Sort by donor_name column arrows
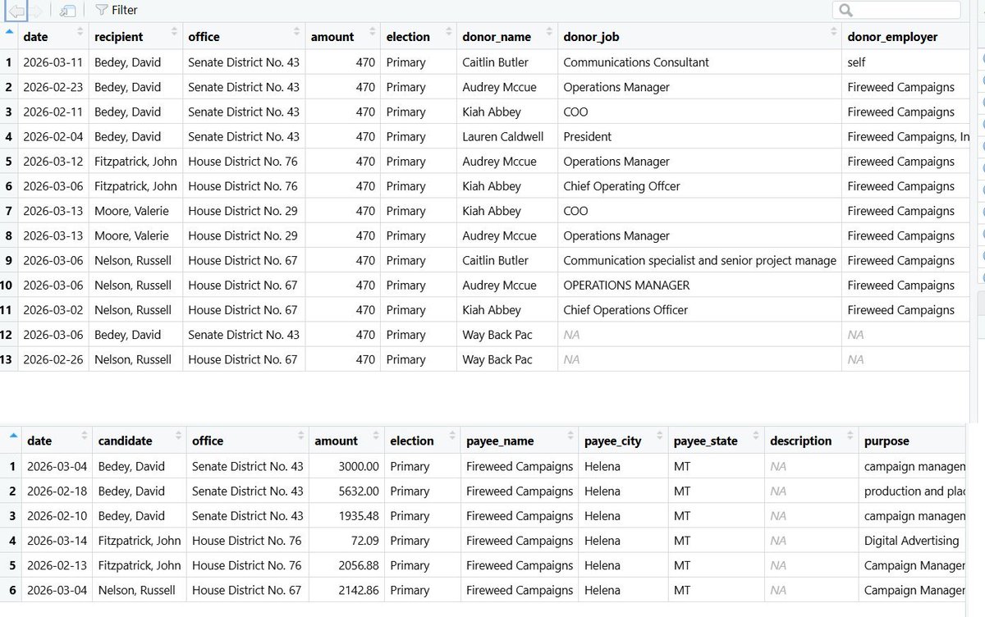985x617 pixels. [x=548, y=33]
